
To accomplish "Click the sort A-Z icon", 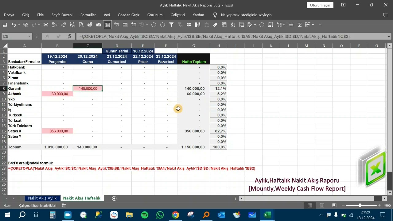I will pyautogui.click(x=233, y=25).
